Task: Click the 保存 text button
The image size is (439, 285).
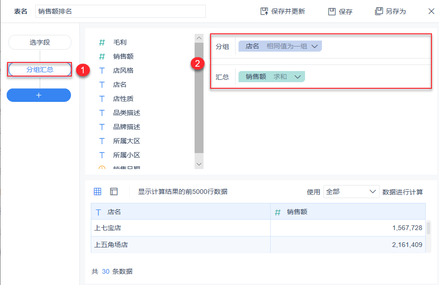Action: [345, 12]
